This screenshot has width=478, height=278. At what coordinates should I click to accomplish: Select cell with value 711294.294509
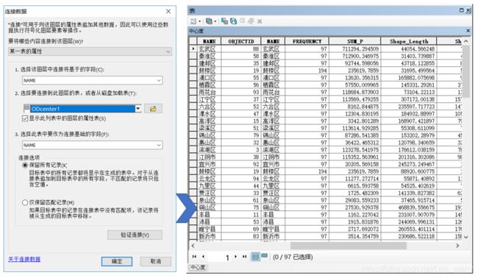tap(355, 49)
